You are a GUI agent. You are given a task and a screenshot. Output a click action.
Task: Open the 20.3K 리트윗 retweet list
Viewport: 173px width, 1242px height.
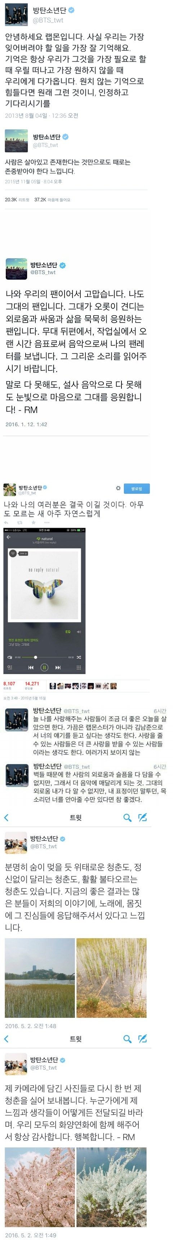pyautogui.click(x=17, y=200)
